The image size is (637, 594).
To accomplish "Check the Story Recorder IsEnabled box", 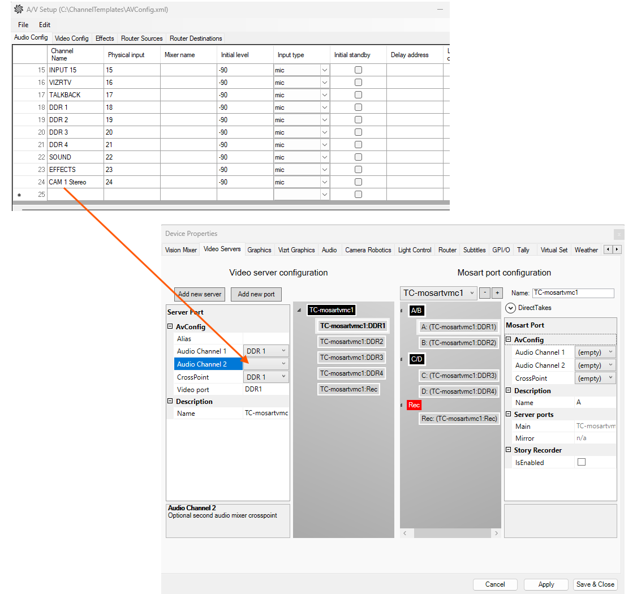I will coord(582,462).
